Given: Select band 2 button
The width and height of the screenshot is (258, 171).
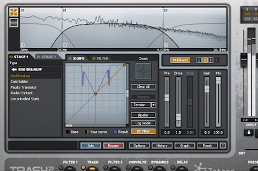Looking at the screenshot, I should pyautogui.click(x=205, y=60).
